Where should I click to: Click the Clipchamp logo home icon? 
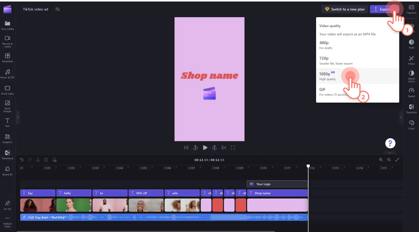point(7,9)
